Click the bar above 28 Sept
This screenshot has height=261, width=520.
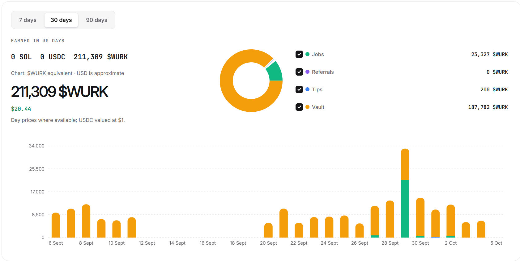click(390, 219)
